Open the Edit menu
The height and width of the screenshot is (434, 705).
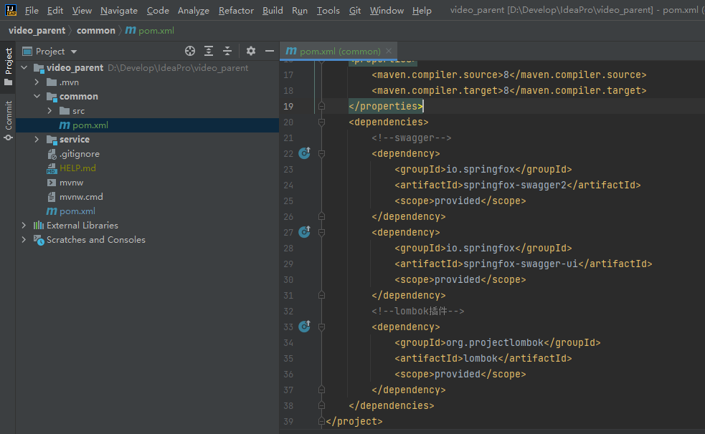point(55,10)
